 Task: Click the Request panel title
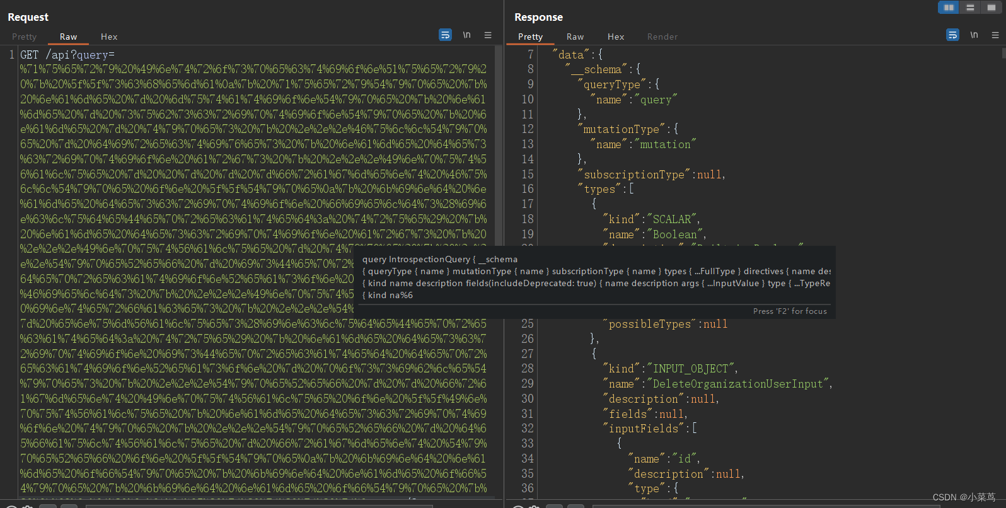click(28, 17)
